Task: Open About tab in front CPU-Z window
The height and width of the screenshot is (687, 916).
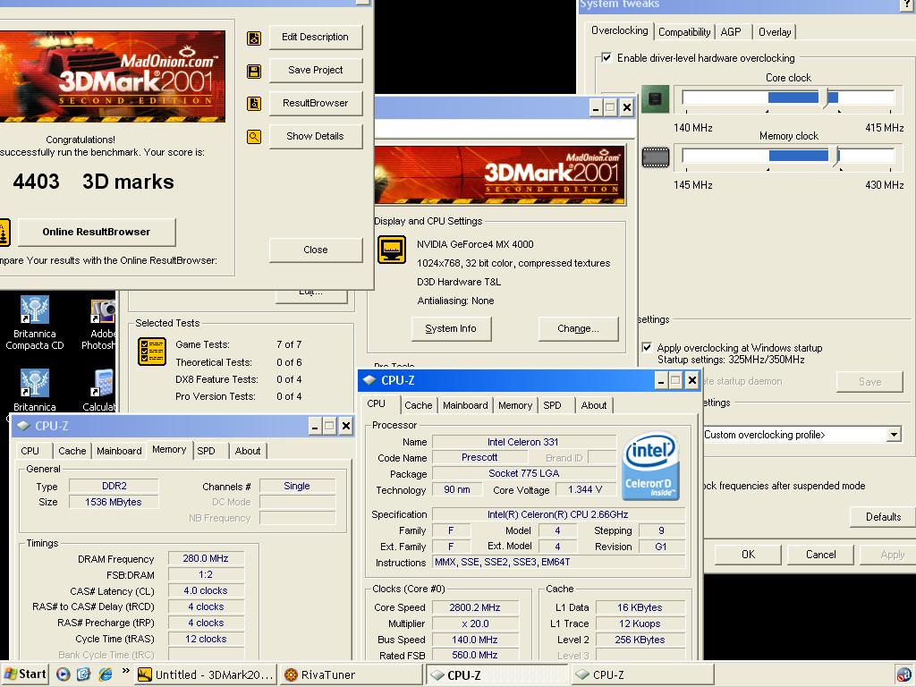Action: 594,405
